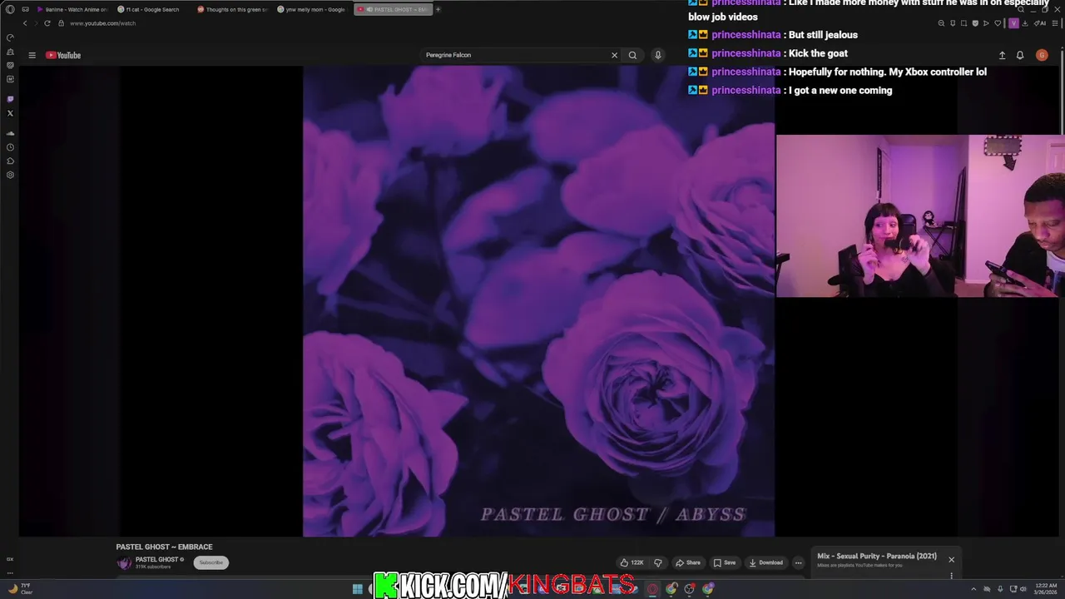The image size is (1065, 599).
Task: Dislike the video with thumbs-down
Action: click(657, 562)
